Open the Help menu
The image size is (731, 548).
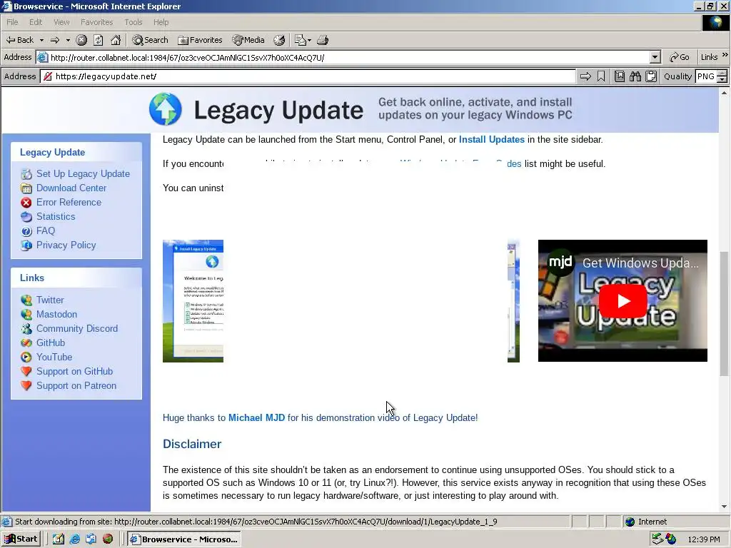(161, 22)
